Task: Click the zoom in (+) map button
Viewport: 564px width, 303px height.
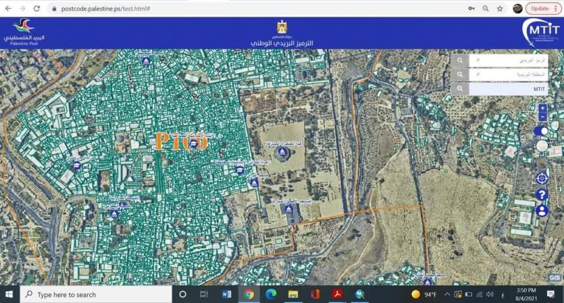Action: pyautogui.click(x=542, y=108)
